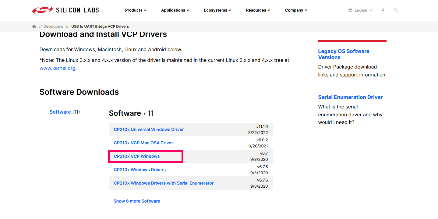Open Serial Enumeration Driver link

pyautogui.click(x=350, y=97)
